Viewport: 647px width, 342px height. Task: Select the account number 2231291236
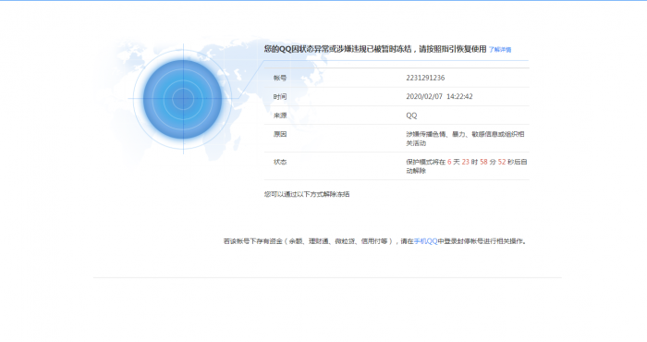pos(425,78)
